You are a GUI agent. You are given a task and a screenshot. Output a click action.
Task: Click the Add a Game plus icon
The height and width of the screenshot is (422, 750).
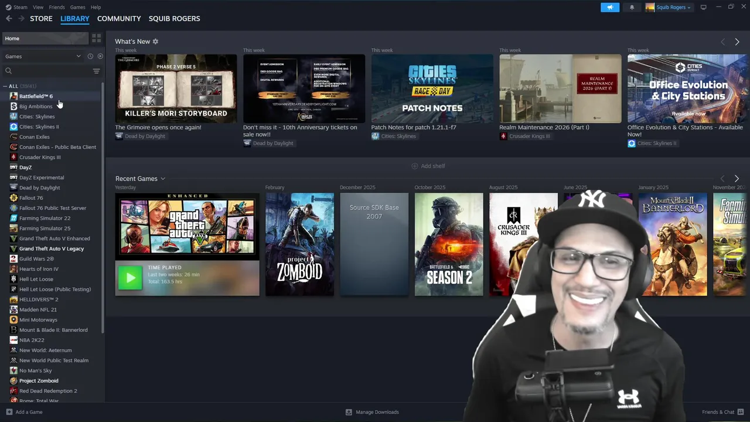pyautogui.click(x=9, y=412)
